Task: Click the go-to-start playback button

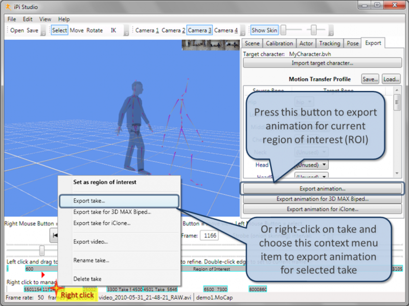Action: [54, 236]
